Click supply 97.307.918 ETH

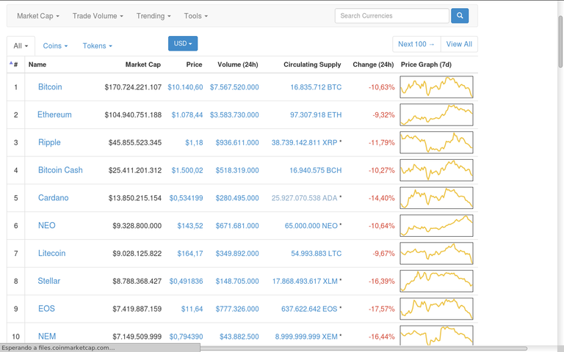pyautogui.click(x=316, y=114)
